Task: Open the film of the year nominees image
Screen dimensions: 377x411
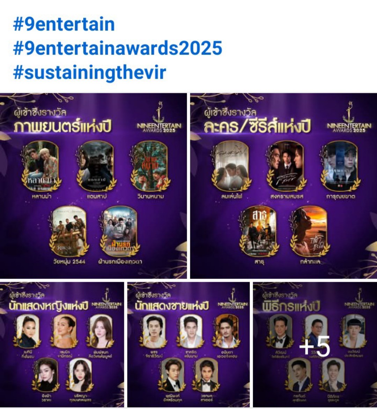Action: pyautogui.click(x=94, y=186)
